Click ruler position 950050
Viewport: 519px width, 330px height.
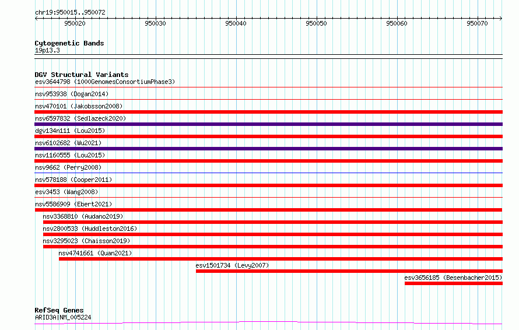pos(316,23)
